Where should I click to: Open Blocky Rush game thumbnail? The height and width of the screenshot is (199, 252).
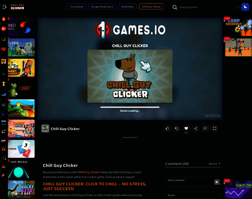coord(21,129)
